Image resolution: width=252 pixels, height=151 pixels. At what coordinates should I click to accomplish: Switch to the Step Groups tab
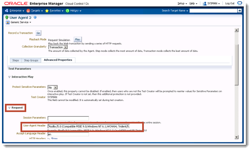[x=31, y=60]
